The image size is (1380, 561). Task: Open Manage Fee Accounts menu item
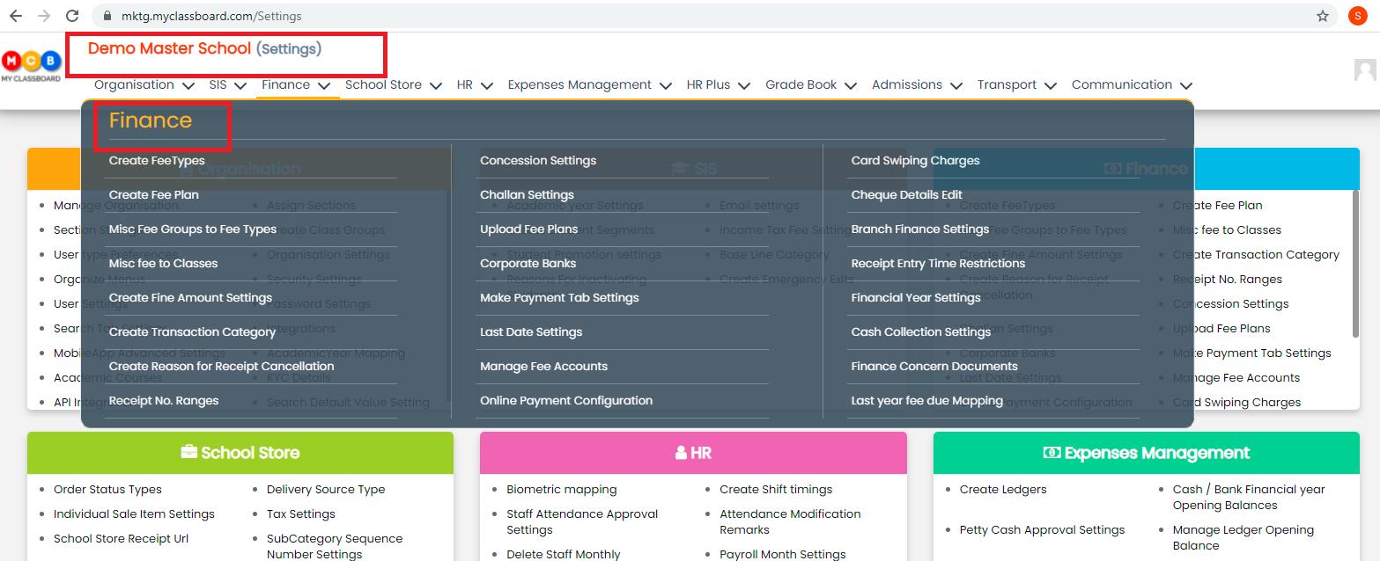[543, 367]
